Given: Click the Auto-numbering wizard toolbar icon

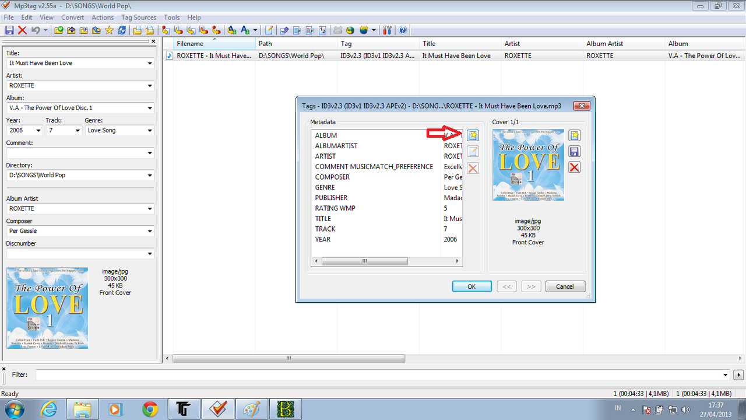Looking at the screenshot, I should pyautogui.click(x=322, y=30).
